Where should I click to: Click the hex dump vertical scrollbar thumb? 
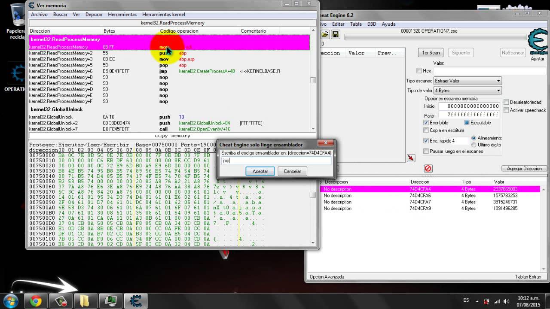313,195
